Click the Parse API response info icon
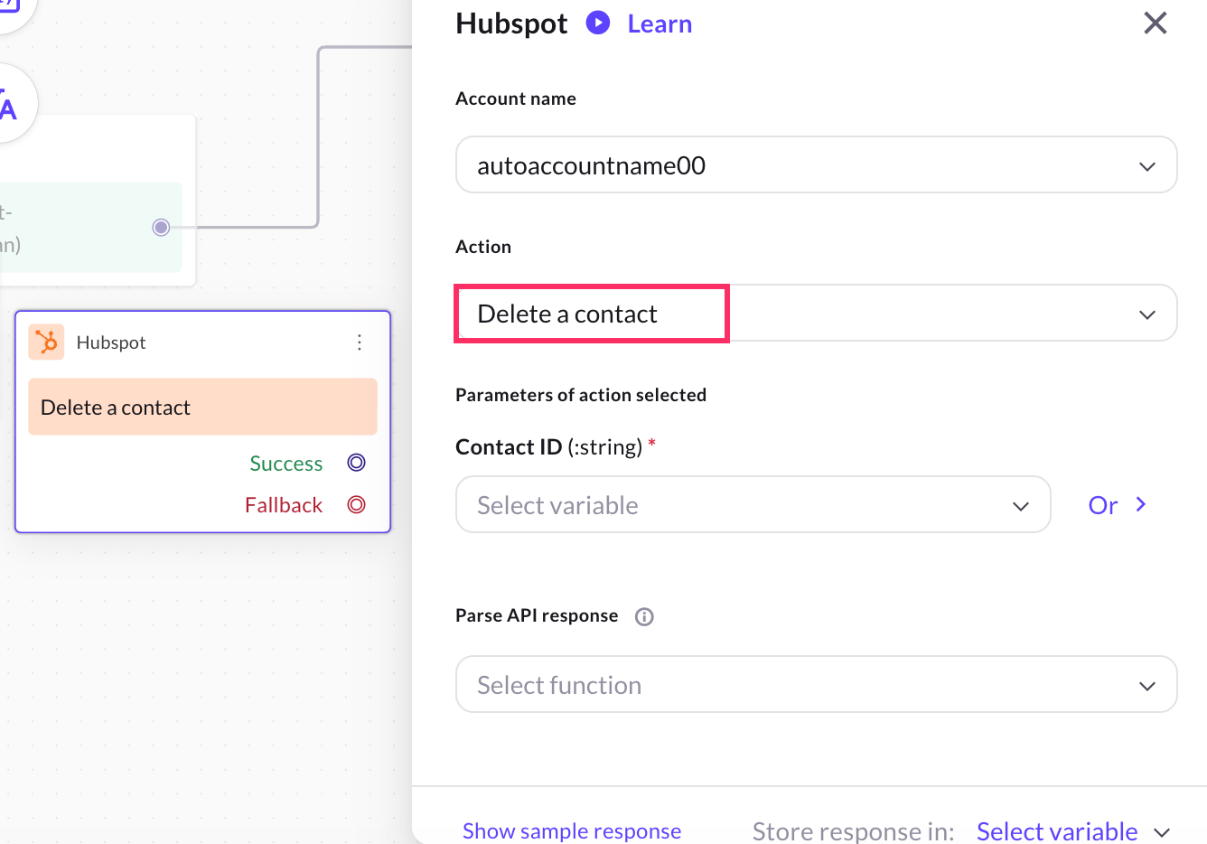 pos(644,617)
